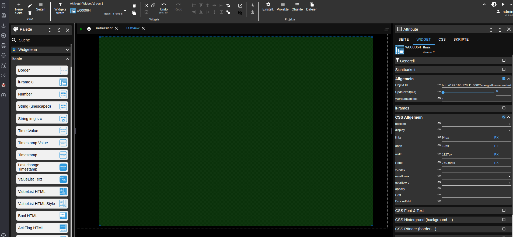Toggle CSS Ränder section checkbox
The height and width of the screenshot is (237, 513).
pos(504,229)
